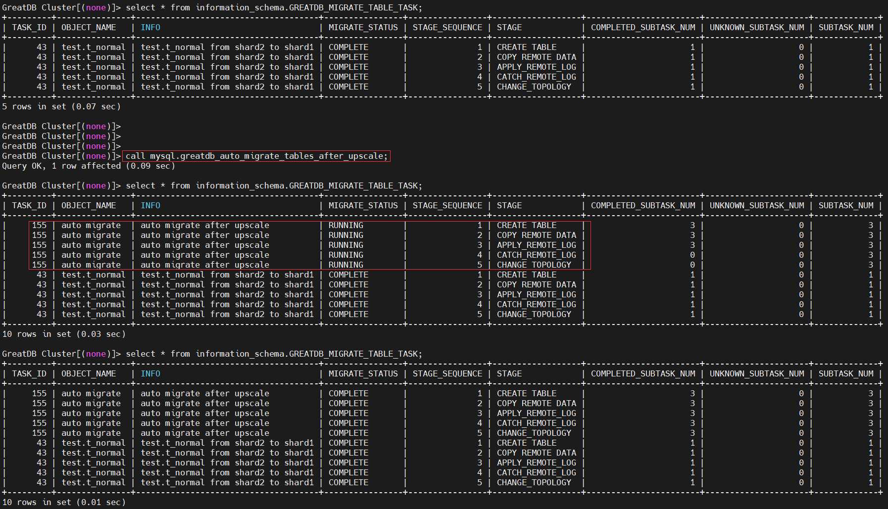The width and height of the screenshot is (888, 509).
Task: Click the COPY_REMOTE_DATA stage in the first table
Action: click(537, 57)
